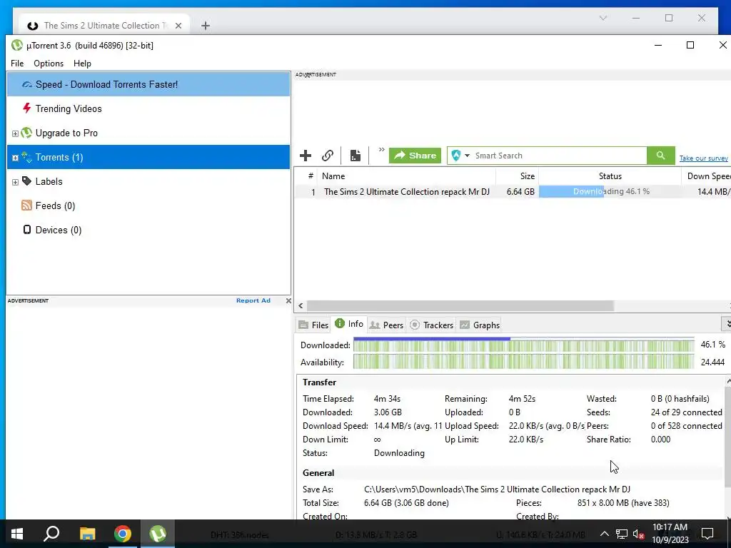The width and height of the screenshot is (731, 548).
Task: Click the Downloading 46.1 % progress bar
Action: pyautogui.click(x=610, y=191)
